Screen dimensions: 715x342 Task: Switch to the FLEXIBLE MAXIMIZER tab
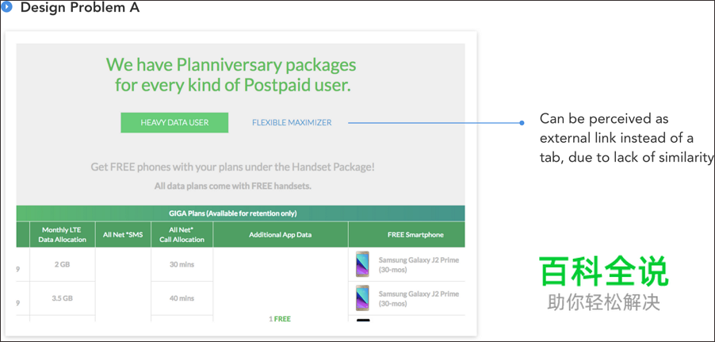tap(292, 122)
